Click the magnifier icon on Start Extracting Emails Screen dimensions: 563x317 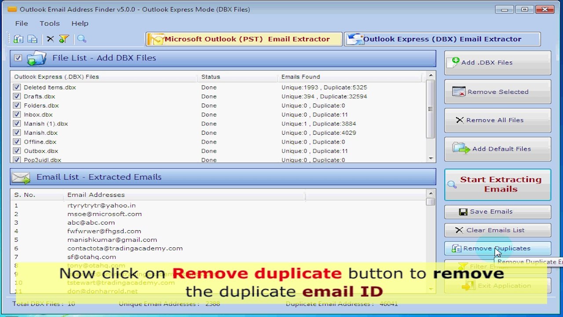pyautogui.click(x=452, y=184)
